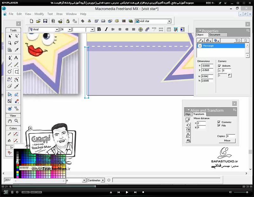This screenshot has height=197, width=254.
Task: Click the Copies input field
Action: click(x=231, y=136)
